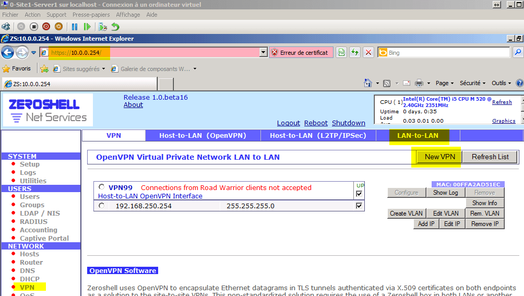Stop the virtual machine with Turn Off icon
The image size is (524, 296).
click(x=34, y=27)
